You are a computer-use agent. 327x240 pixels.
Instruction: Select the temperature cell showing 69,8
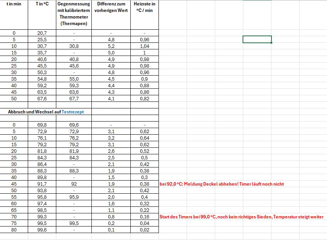(42, 125)
